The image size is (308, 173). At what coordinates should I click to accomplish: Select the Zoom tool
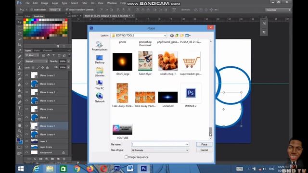19,131
